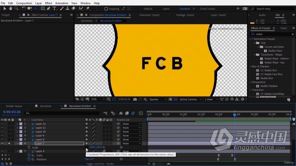Collapse Layer 4 properties

coord(17,151)
